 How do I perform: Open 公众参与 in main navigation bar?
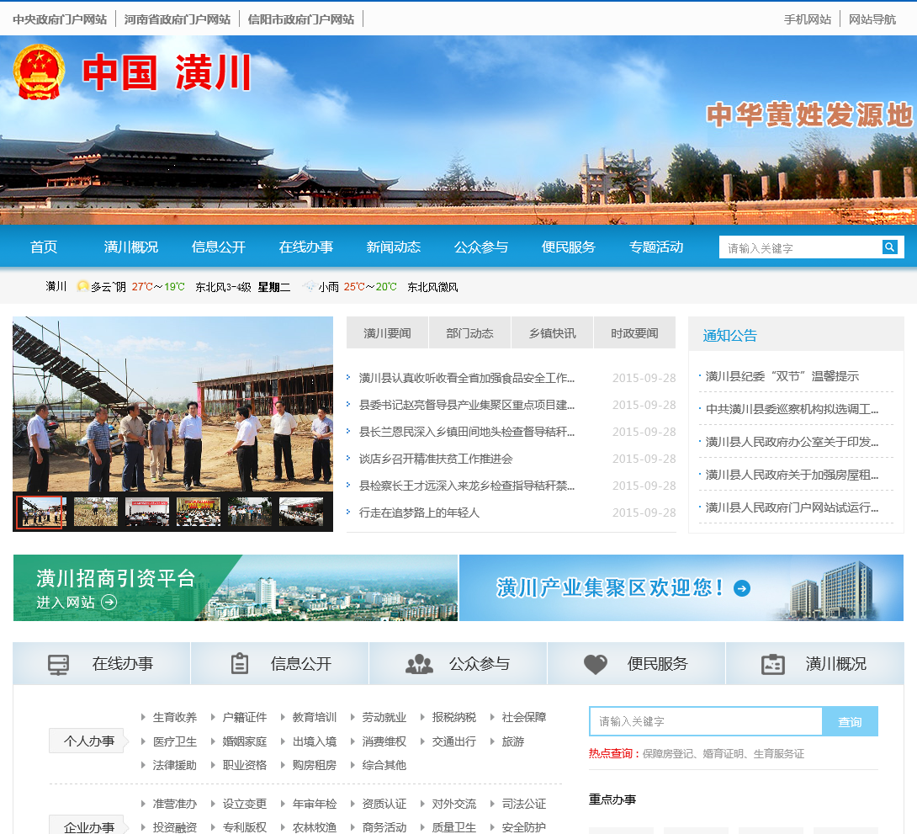(x=481, y=247)
